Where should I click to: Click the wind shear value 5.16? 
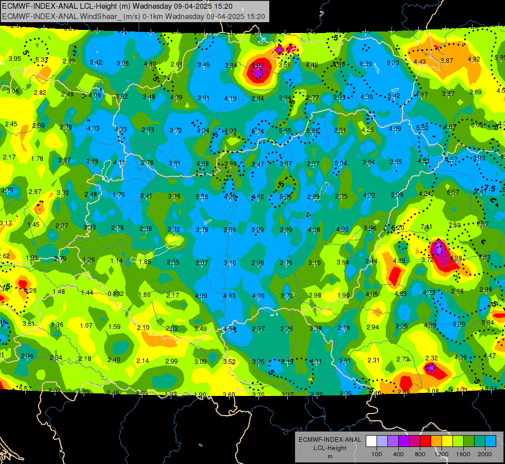click(x=202, y=197)
